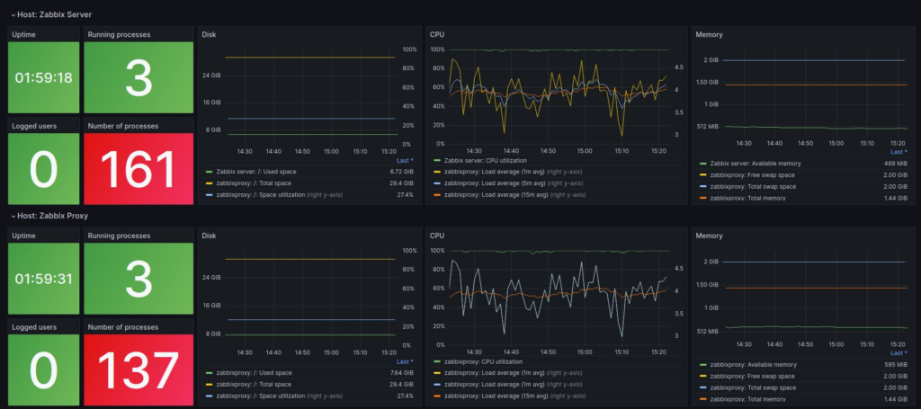Image resolution: width=921 pixels, height=409 pixels.
Task: Click the Uptime panel showing 01:59:18
Action: click(x=44, y=77)
